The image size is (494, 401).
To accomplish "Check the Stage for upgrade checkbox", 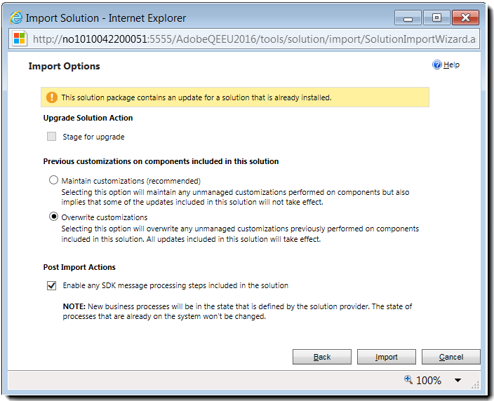I will 51,136.
